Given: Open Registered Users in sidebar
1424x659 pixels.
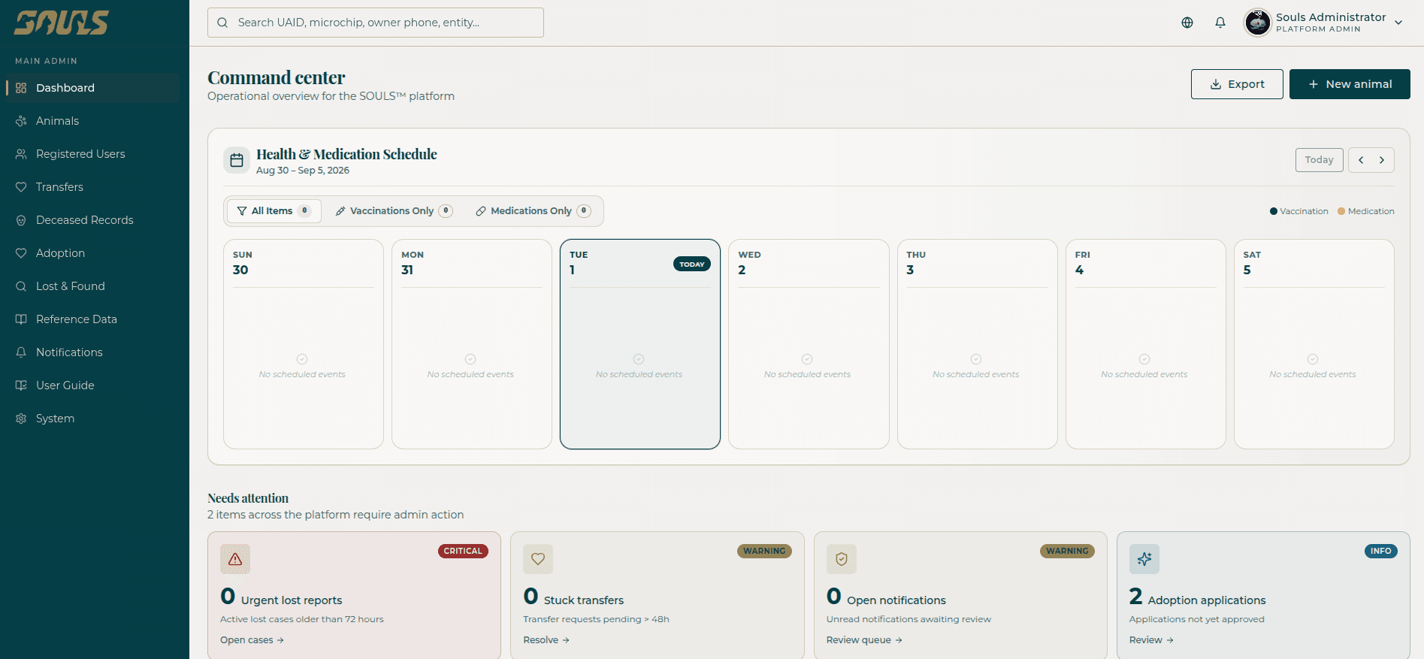Looking at the screenshot, I should point(92,154).
